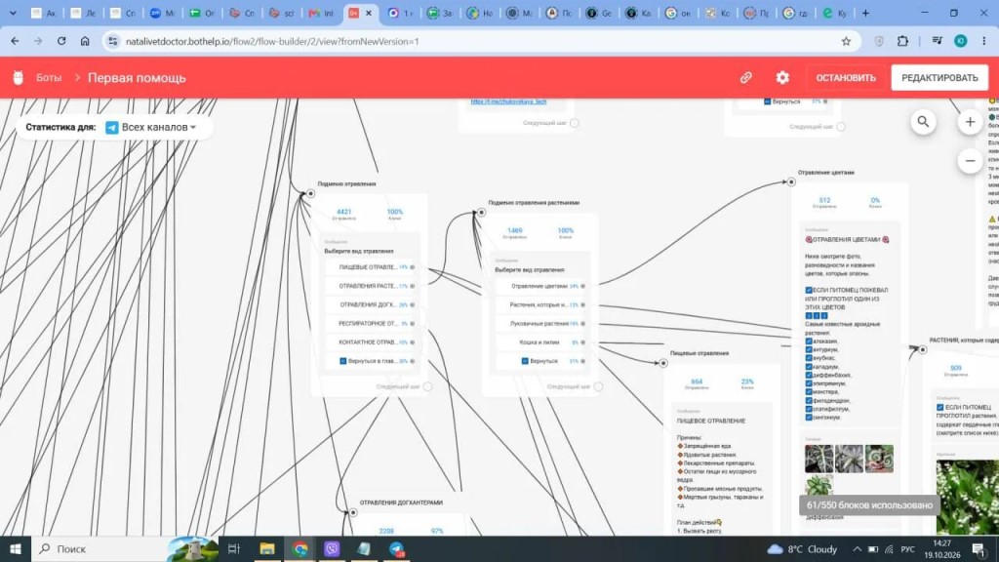This screenshot has height=562, width=999.
Task: Select the Луковичные растения menu option
Action: (x=541, y=324)
